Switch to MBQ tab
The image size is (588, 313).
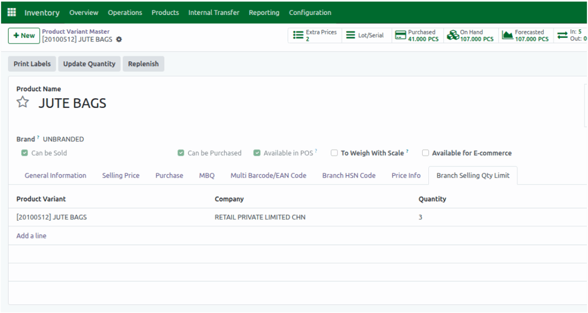coord(207,175)
